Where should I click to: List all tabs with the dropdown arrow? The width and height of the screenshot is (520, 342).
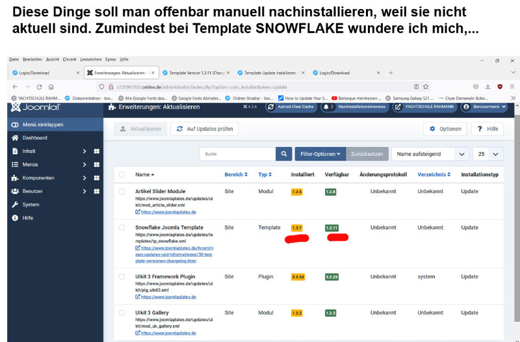point(513,72)
